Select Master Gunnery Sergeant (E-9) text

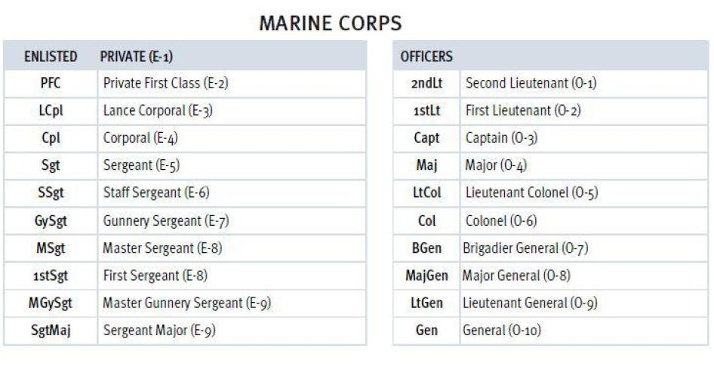[186, 303]
